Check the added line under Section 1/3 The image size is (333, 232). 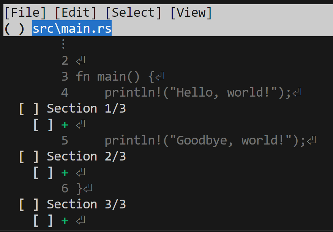[43, 125]
